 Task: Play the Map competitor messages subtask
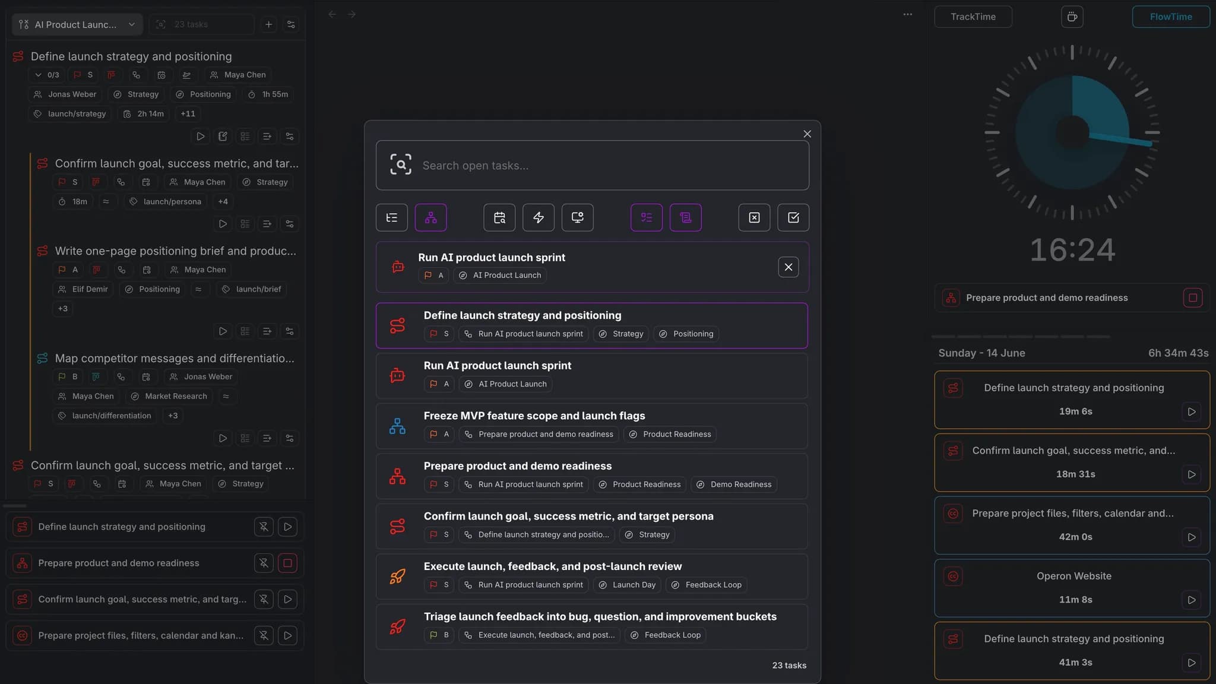click(223, 438)
